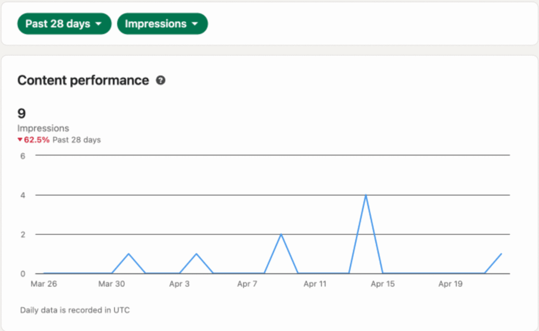Select the Content performance heading
Image resolution: width=539 pixels, height=331 pixels.
point(83,80)
